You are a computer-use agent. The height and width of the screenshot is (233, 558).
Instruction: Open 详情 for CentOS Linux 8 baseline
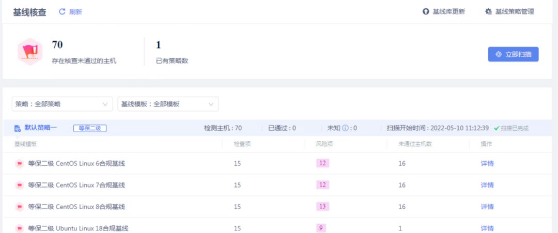click(487, 207)
